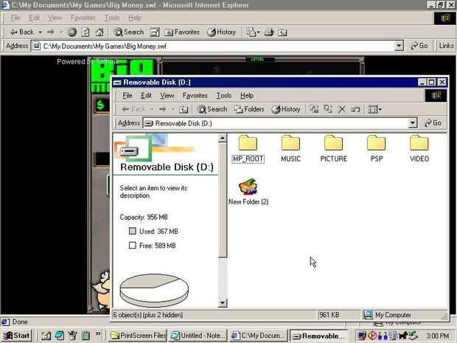Click History in Internet Explorer toolbar
The image size is (457, 343).
tap(221, 32)
